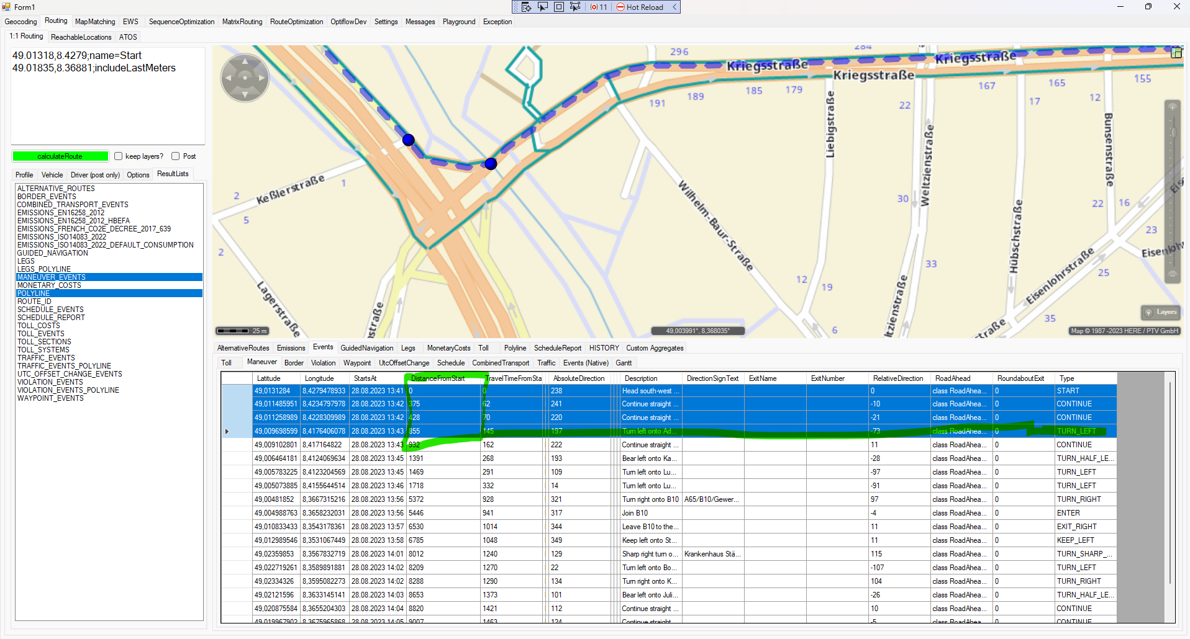The image size is (1190, 639).
Task: Click the Select Element debug toolbar icon
Action: (543, 7)
